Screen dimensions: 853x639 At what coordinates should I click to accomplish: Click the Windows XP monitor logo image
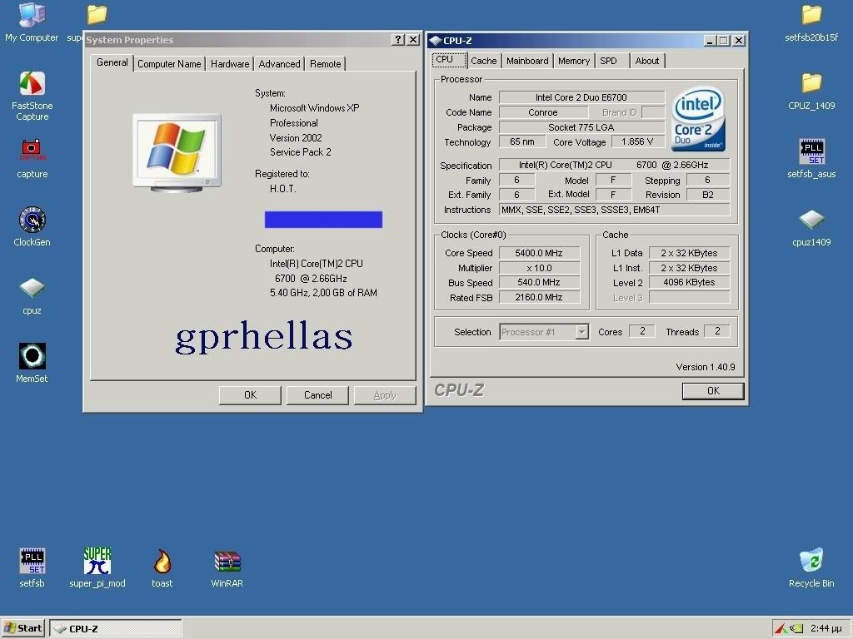(x=177, y=153)
